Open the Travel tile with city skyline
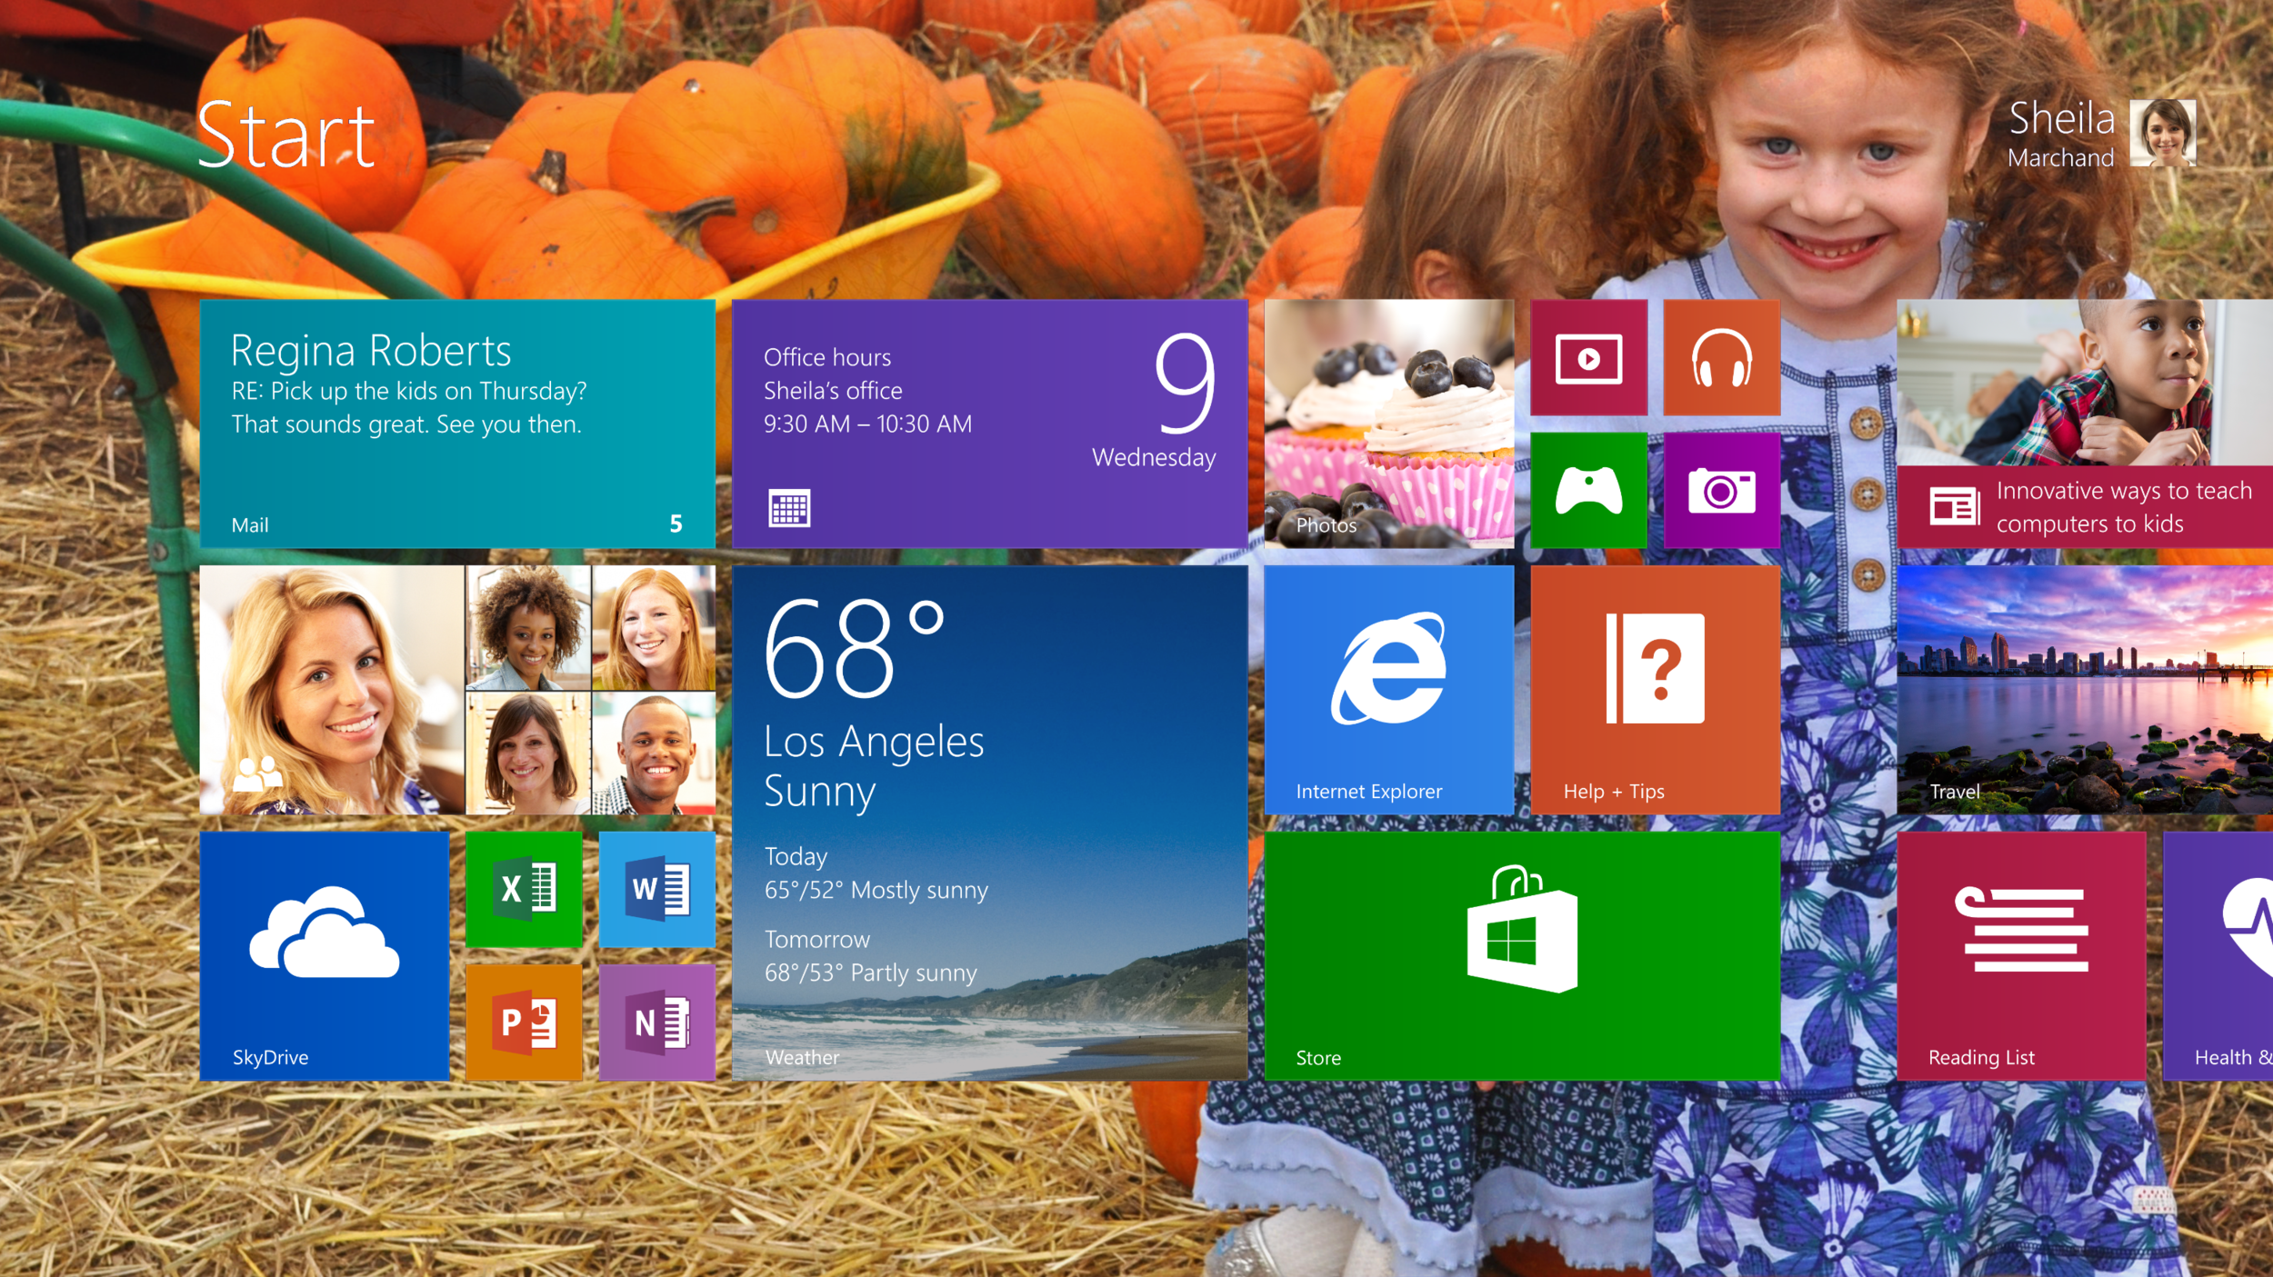The image size is (2273, 1277). 2084,690
